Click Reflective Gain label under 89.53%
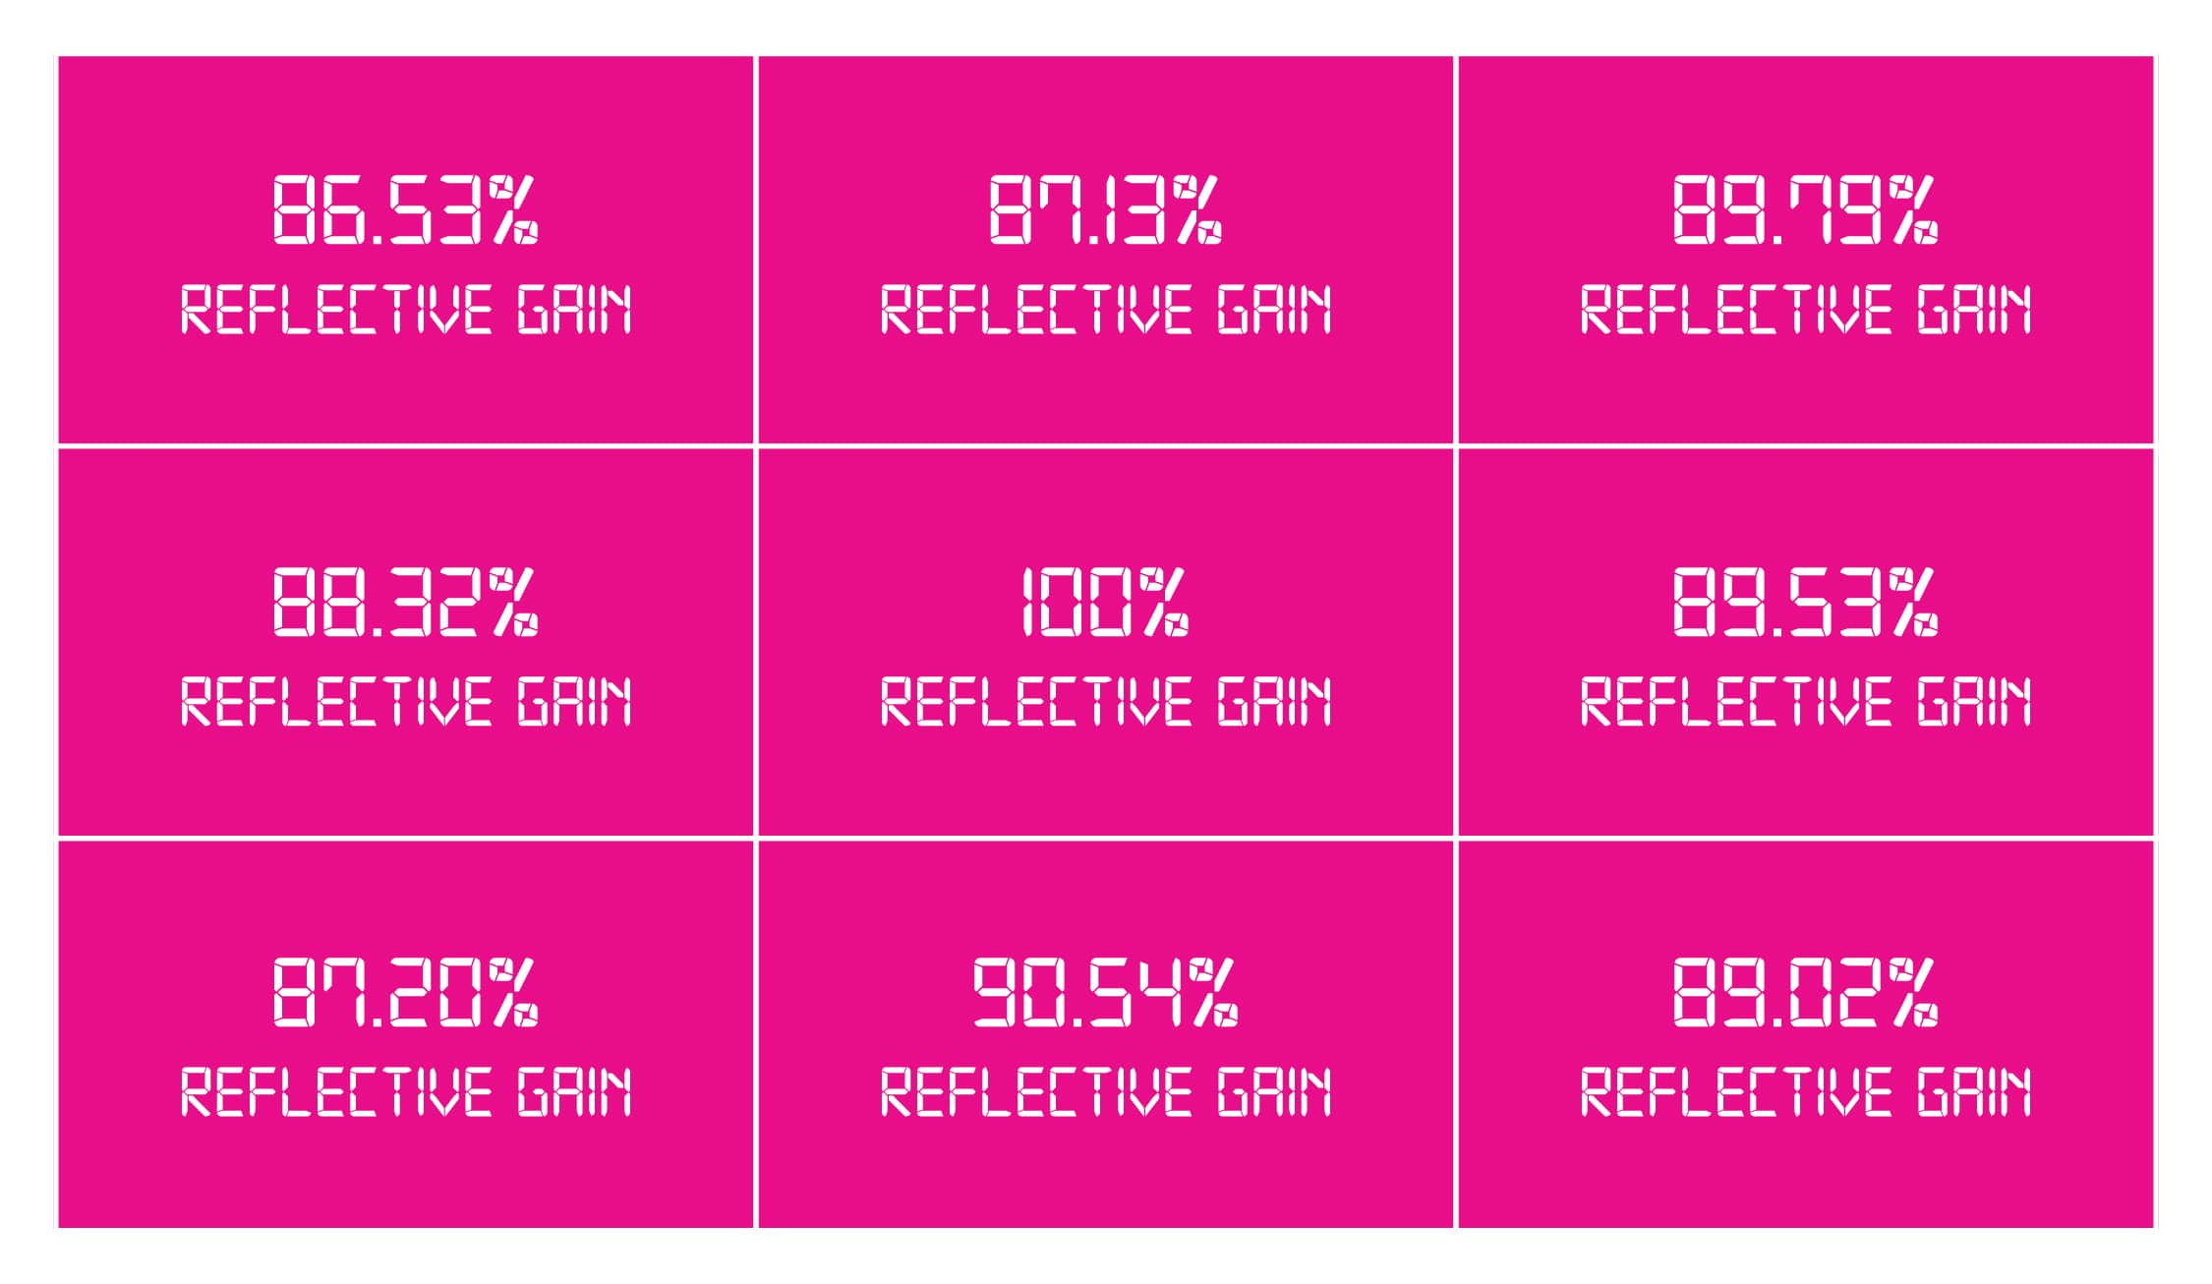 (x=1805, y=702)
